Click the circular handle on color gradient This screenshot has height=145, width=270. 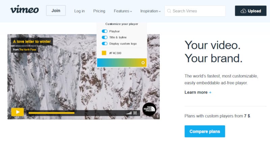tap(143, 63)
